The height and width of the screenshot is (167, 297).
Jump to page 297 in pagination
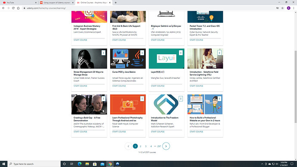(159, 146)
